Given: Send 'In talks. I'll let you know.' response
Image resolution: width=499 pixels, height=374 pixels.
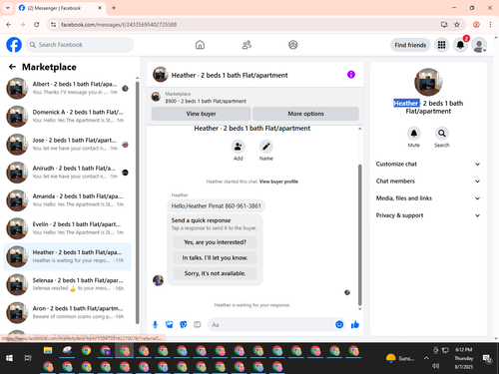Looking at the screenshot, I should pos(215,258).
